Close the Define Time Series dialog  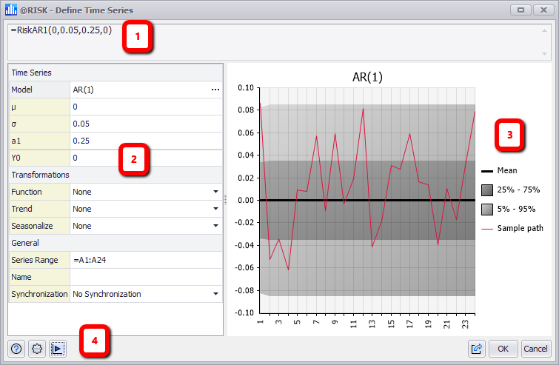543,10
